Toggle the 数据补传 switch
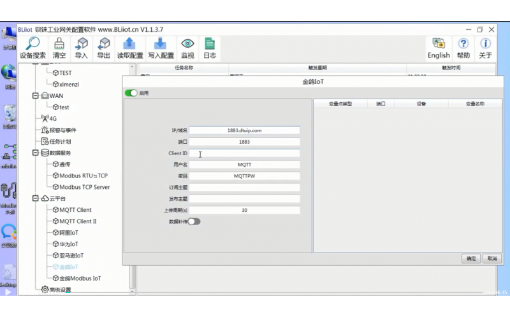The height and width of the screenshot is (318, 510). point(194,221)
